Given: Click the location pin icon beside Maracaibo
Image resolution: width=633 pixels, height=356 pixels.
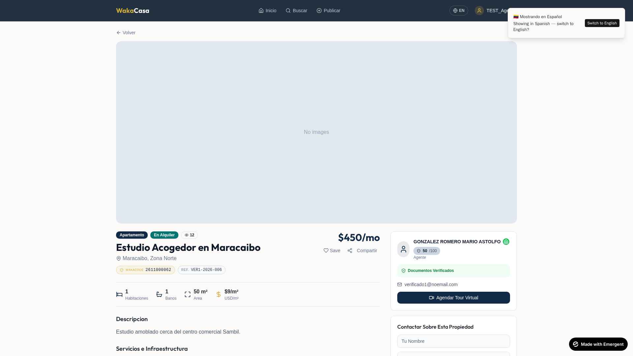Looking at the screenshot, I should (x=119, y=258).
